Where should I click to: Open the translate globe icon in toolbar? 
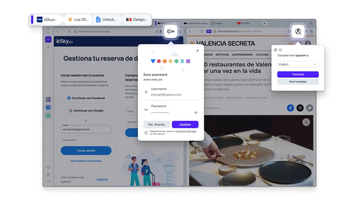(x=298, y=31)
